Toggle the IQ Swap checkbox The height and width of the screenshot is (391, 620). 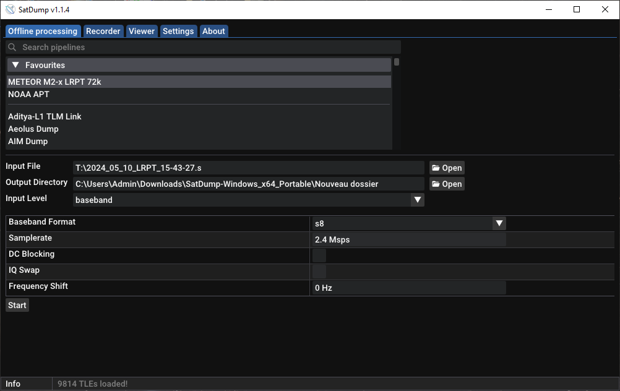(x=319, y=272)
